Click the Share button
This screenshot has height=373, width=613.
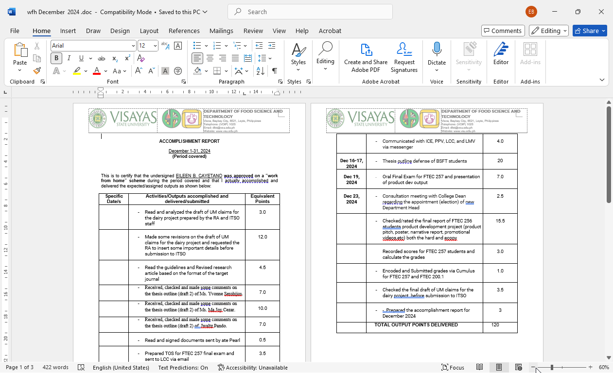pyautogui.click(x=590, y=31)
